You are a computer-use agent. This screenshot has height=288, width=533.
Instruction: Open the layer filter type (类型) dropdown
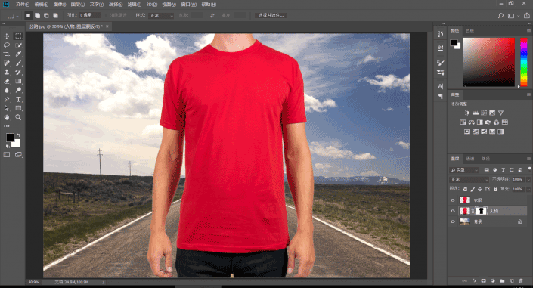coord(464,169)
